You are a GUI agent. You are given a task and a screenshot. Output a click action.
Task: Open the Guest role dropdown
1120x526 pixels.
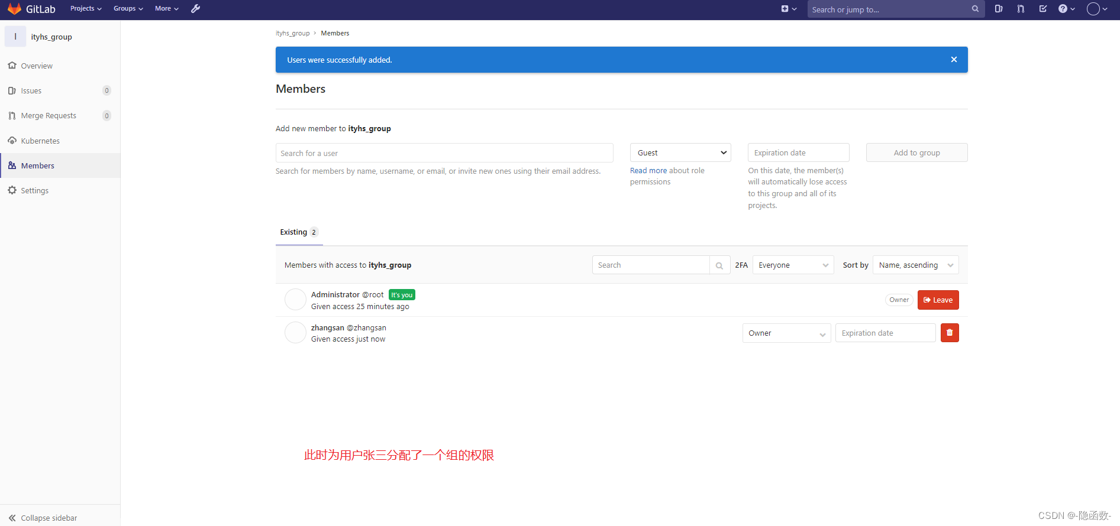tap(680, 152)
